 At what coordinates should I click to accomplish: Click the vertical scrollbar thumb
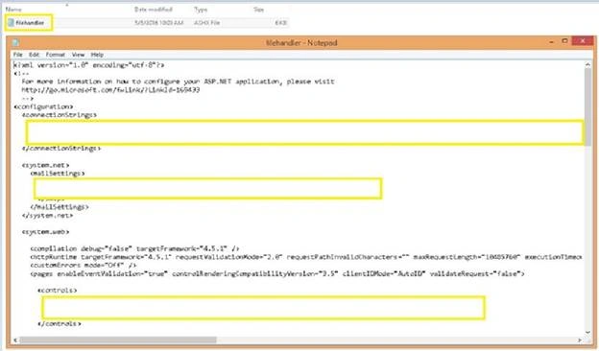coord(587,106)
